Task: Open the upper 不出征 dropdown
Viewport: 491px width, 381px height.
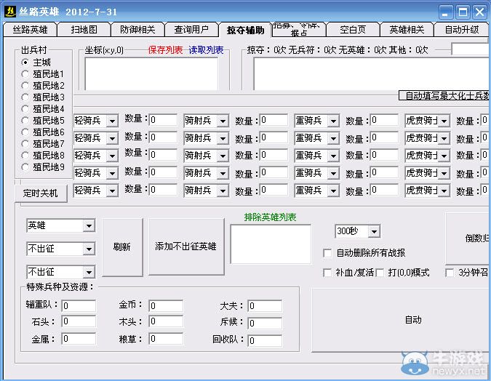Action: [x=89, y=249]
